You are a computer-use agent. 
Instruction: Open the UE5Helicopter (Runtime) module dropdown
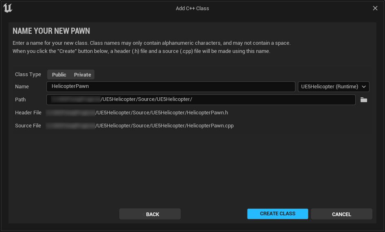click(333, 87)
